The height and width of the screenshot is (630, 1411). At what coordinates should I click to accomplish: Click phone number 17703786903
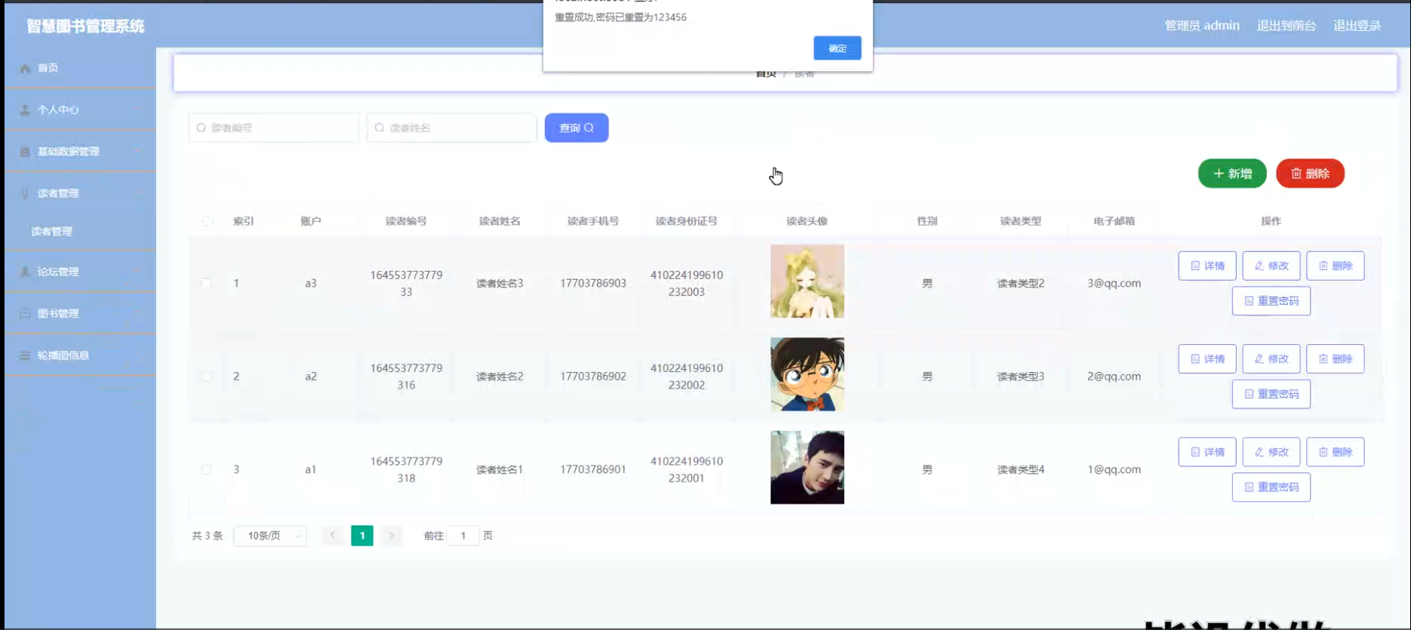(x=593, y=284)
